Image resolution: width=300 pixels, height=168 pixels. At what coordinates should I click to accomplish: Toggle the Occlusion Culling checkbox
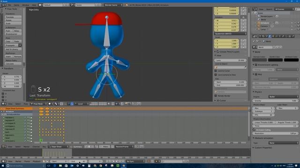254,130
